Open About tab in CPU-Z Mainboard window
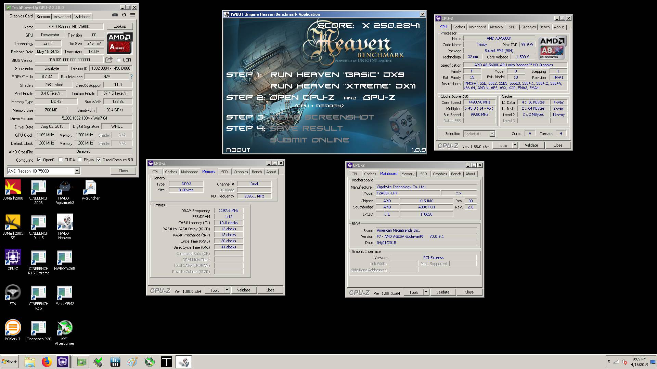The width and height of the screenshot is (657, 369). pos(470,174)
